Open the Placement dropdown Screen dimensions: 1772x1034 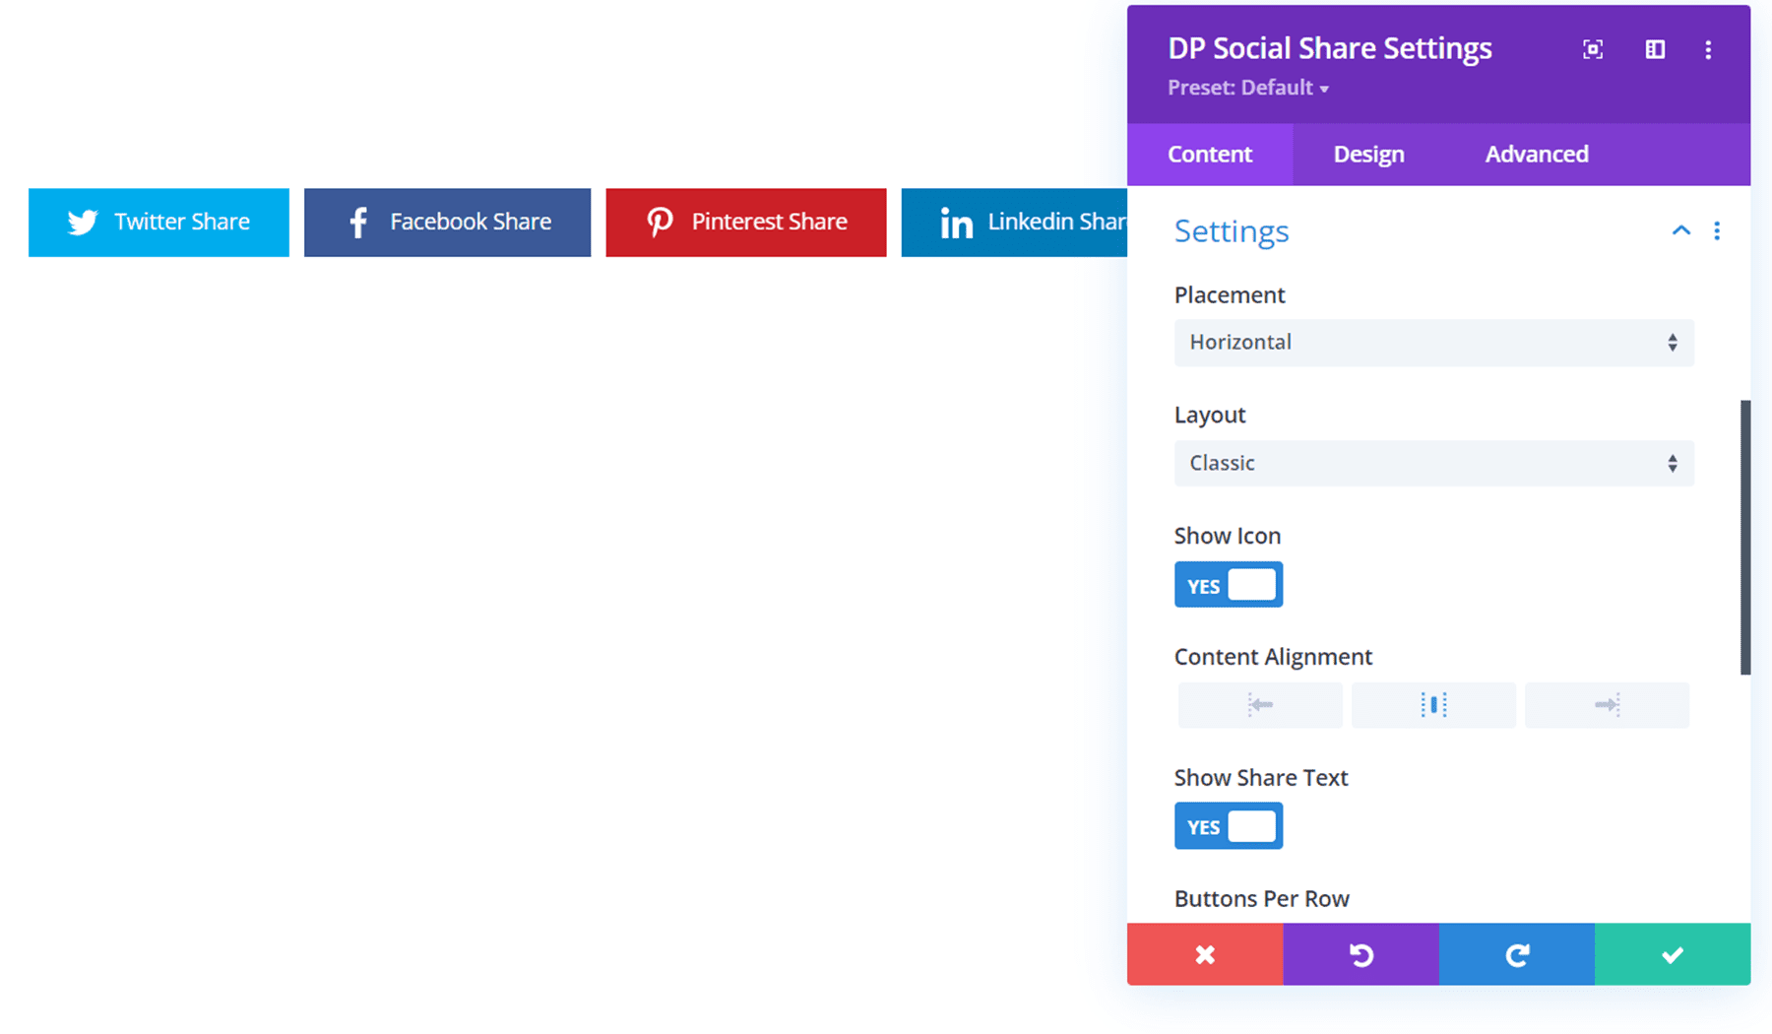coord(1433,343)
